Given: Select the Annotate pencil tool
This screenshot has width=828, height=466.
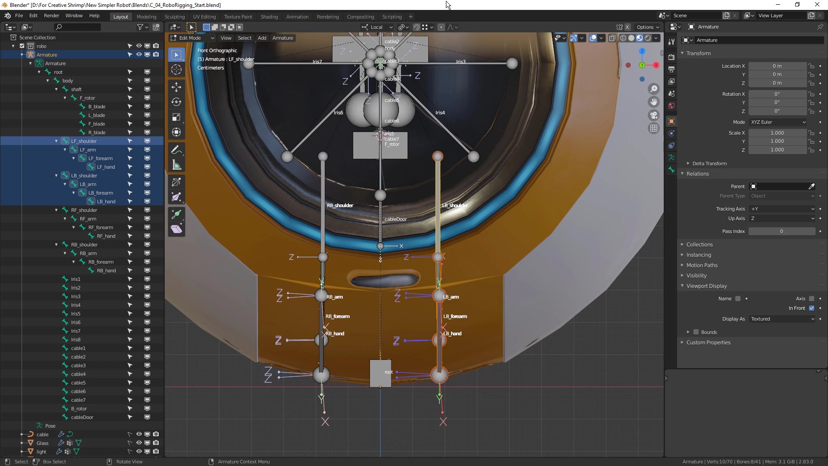Looking at the screenshot, I should [176, 150].
